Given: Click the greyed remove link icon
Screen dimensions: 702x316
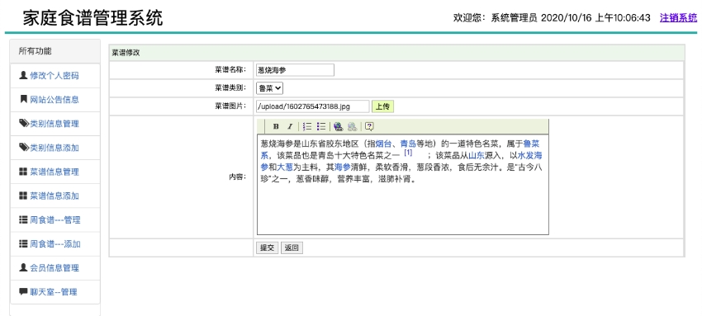Looking at the screenshot, I should point(353,126).
